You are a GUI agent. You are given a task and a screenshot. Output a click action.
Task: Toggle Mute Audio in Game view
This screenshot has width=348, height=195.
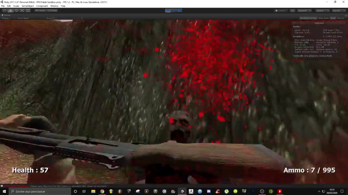(x=324, y=18)
